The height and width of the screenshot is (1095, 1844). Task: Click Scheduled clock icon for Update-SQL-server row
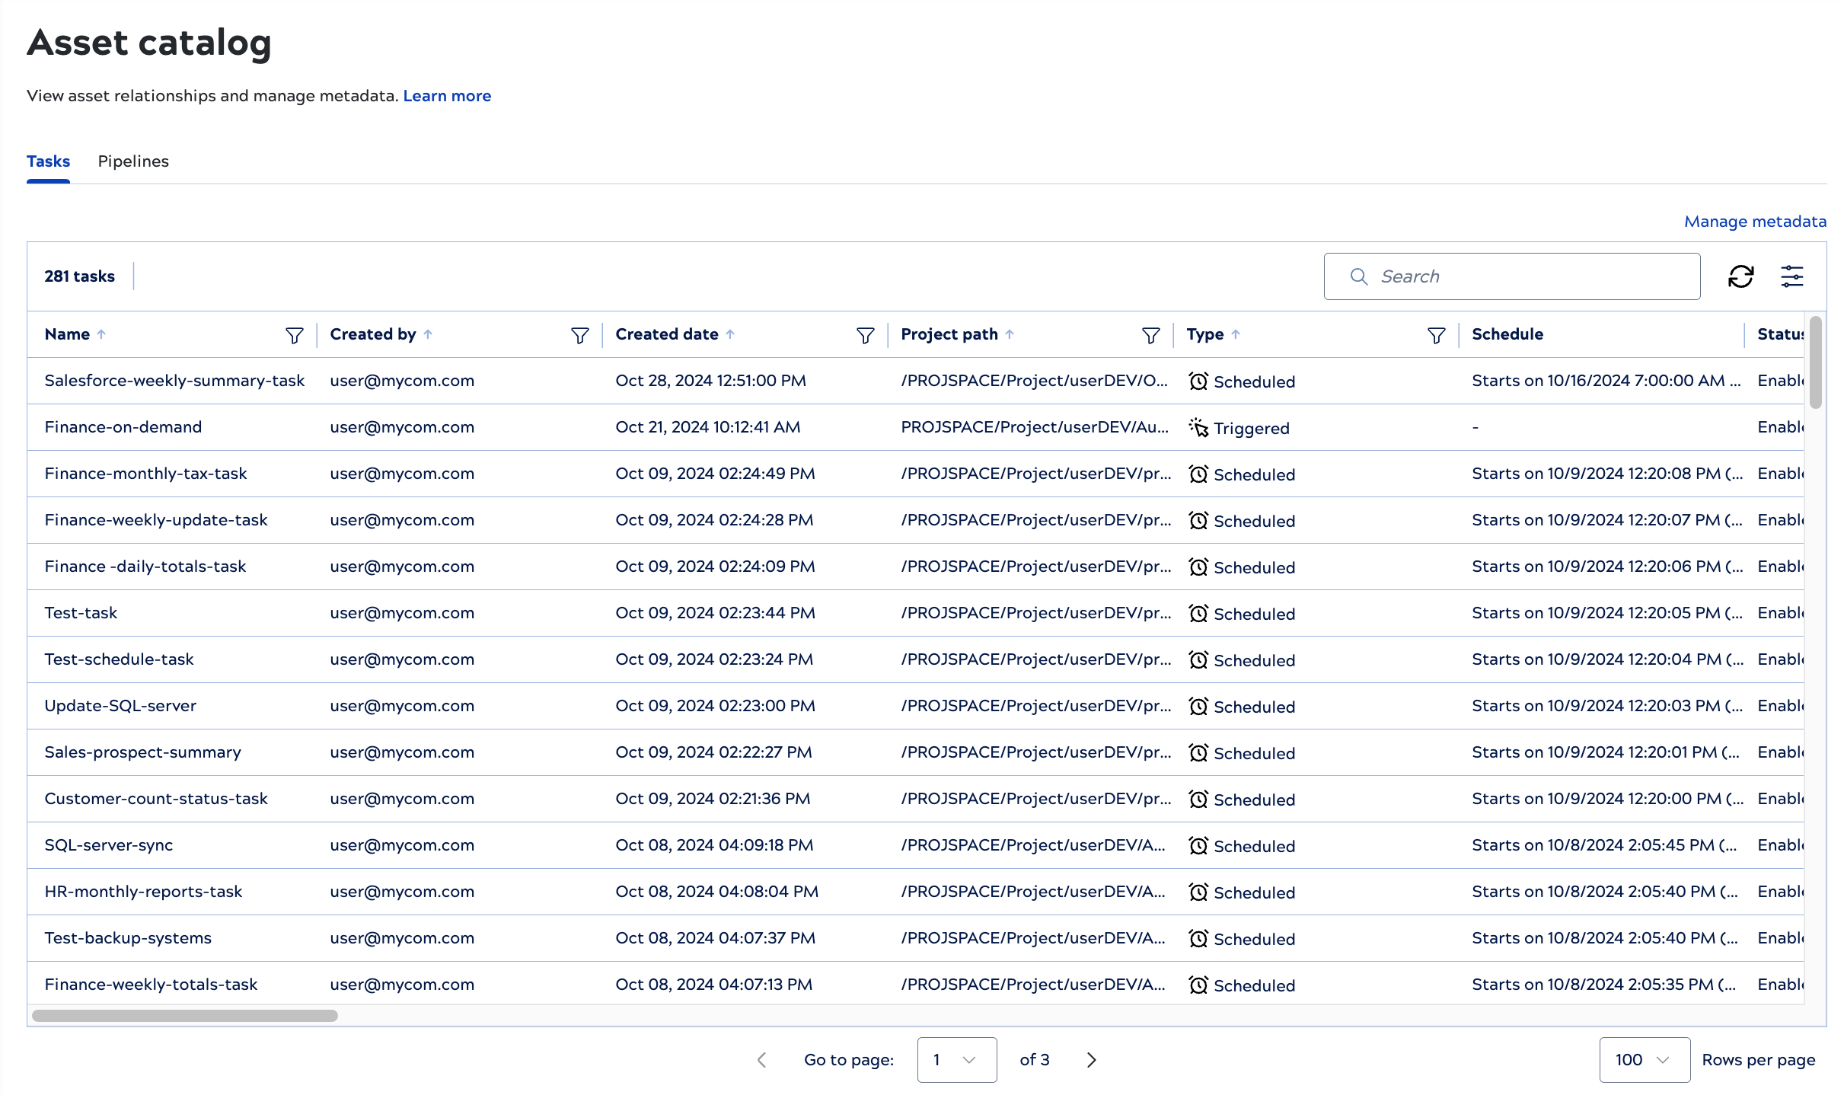(1198, 707)
